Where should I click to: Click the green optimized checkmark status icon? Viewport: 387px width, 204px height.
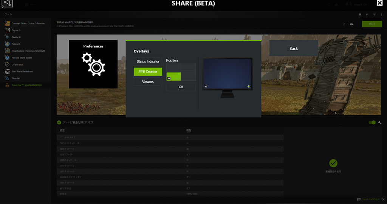[x=59, y=123]
